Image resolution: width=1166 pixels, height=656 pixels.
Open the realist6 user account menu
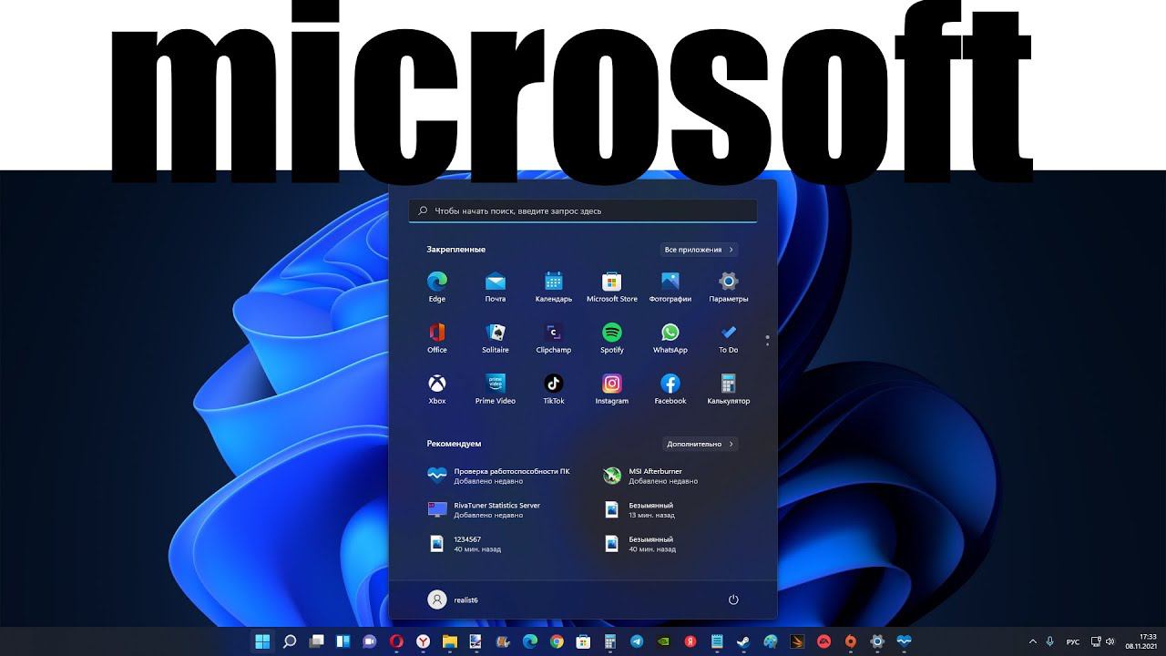click(453, 600)
